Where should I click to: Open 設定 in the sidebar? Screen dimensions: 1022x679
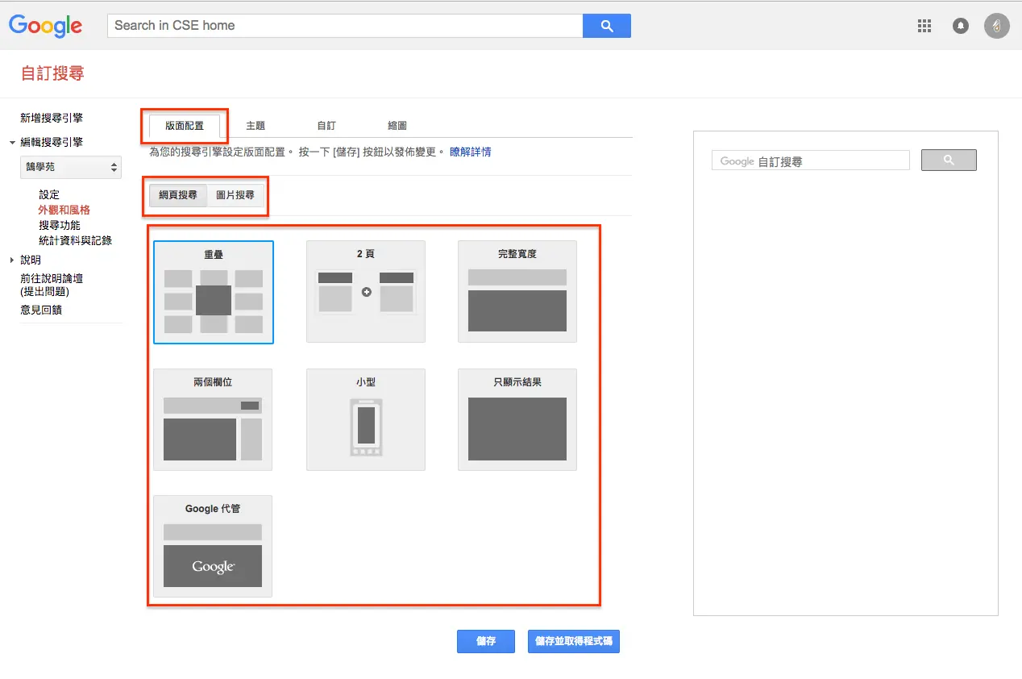49,194
